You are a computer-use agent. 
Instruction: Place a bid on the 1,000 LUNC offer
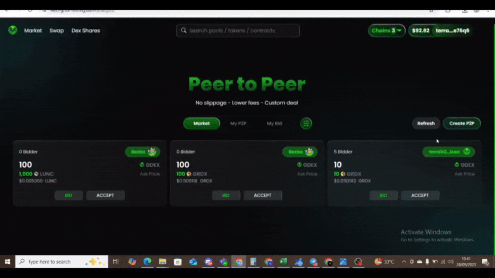click(68, 195)
